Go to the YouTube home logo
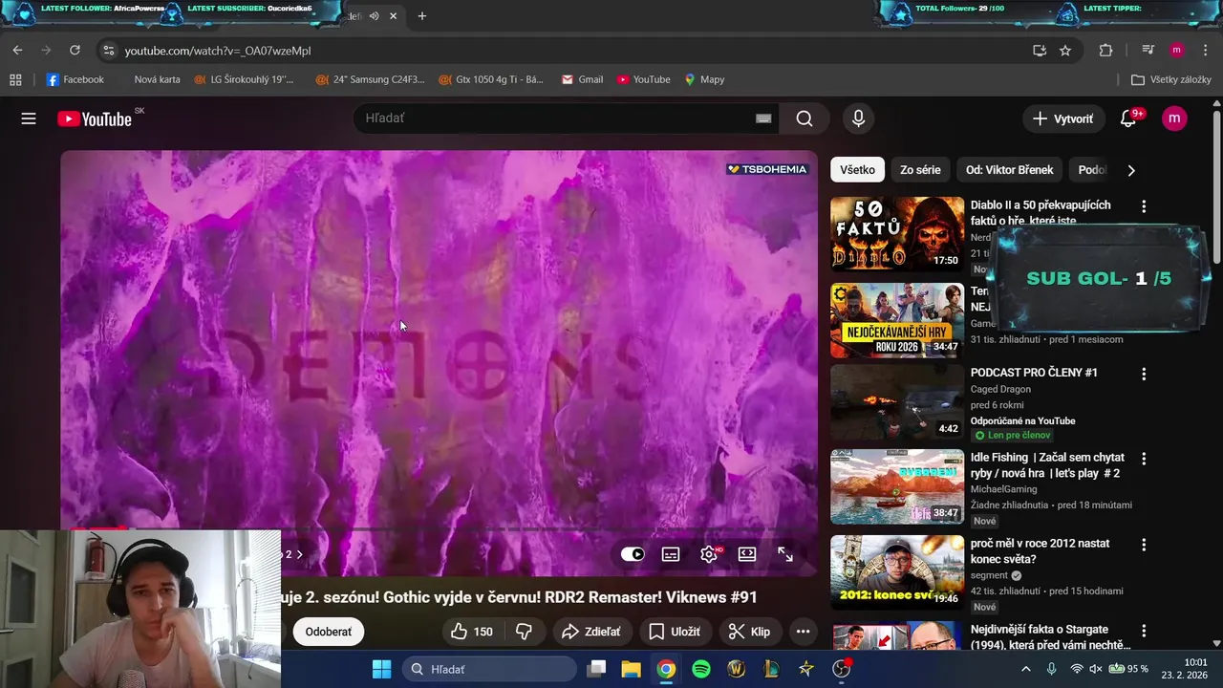1223x688 pixels. 94,118
